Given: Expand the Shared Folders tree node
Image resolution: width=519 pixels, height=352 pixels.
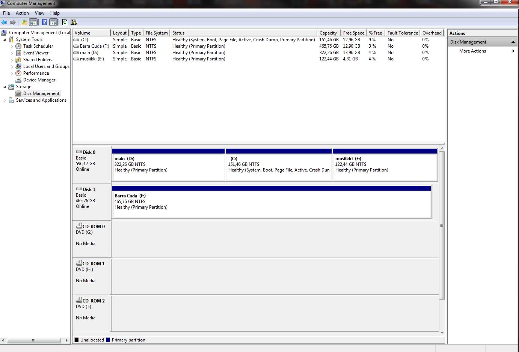Looking at the screenshot, I should (12, 60).
